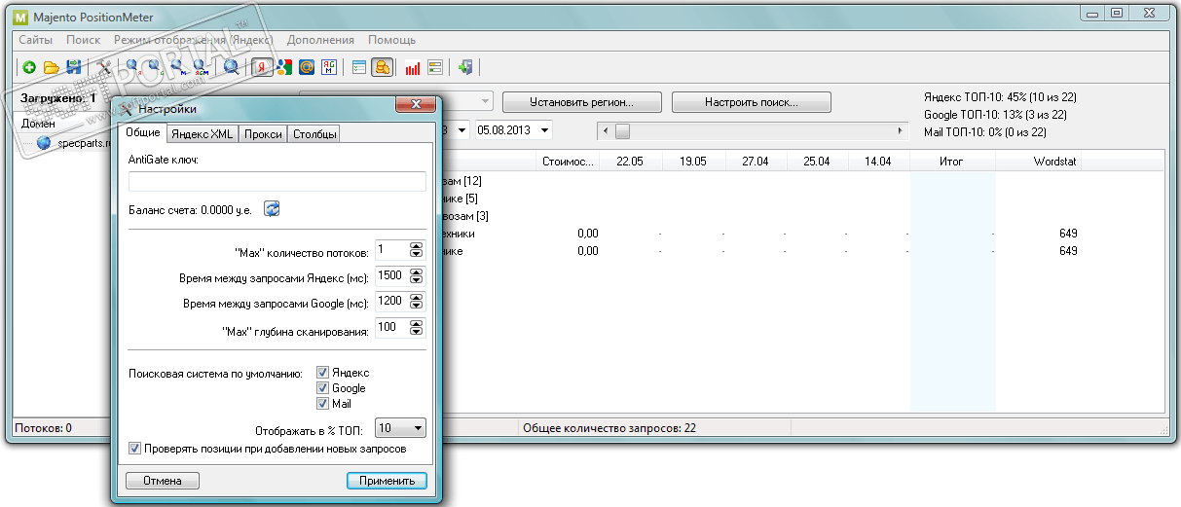The width and height of the screenshot is (1181, 507).
Task: Adjust Max глубина сканирования spinner arrows
Action: [x=417, y=328]
